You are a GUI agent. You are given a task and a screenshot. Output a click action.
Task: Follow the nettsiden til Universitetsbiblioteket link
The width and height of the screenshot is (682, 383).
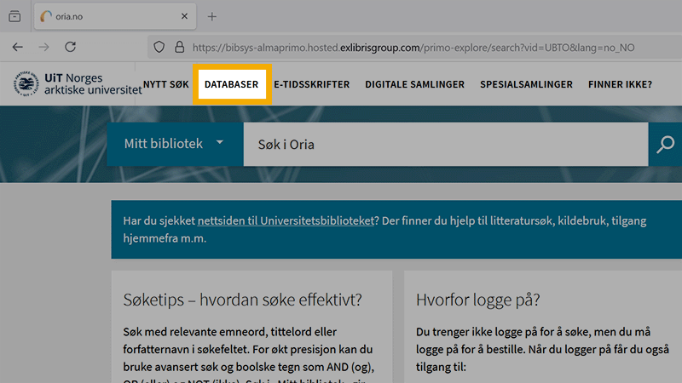pyautogui.click(x=286, y=221)
